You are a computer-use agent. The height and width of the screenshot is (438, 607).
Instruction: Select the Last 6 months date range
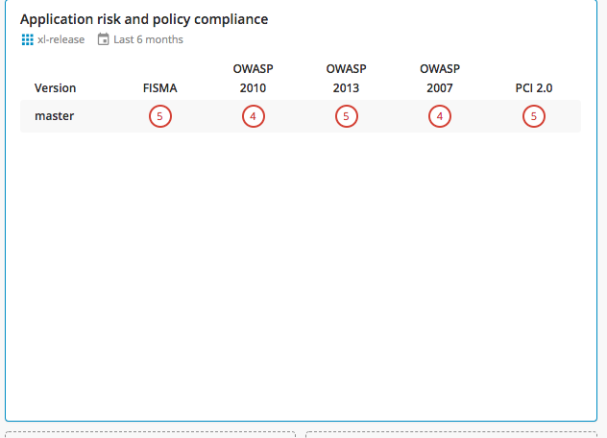[148, 39]
